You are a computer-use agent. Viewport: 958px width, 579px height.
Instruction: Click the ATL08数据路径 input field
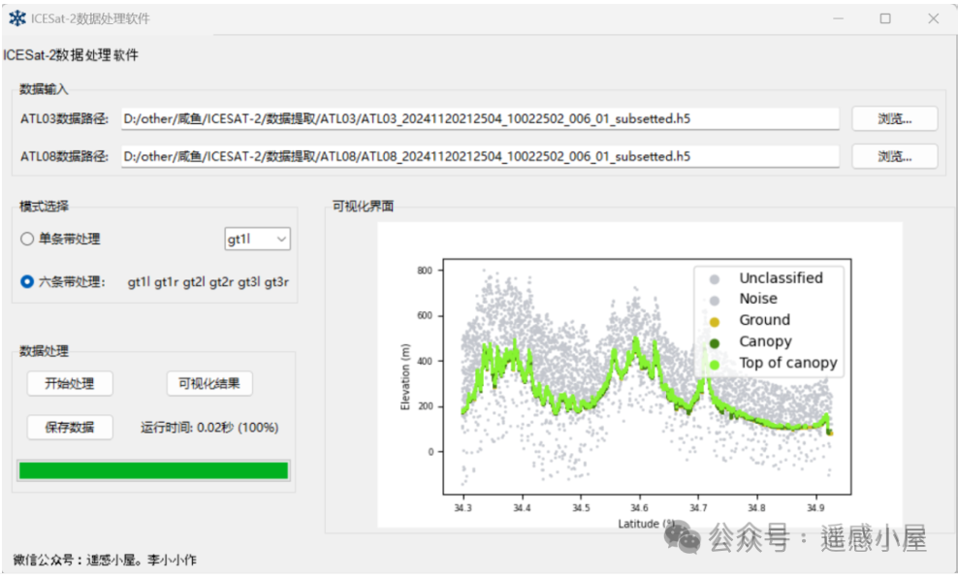pyautogui.click(x=480, y=156)
